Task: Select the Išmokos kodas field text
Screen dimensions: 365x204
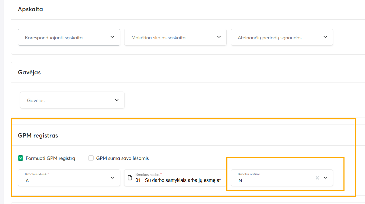Action: (178, 180)
